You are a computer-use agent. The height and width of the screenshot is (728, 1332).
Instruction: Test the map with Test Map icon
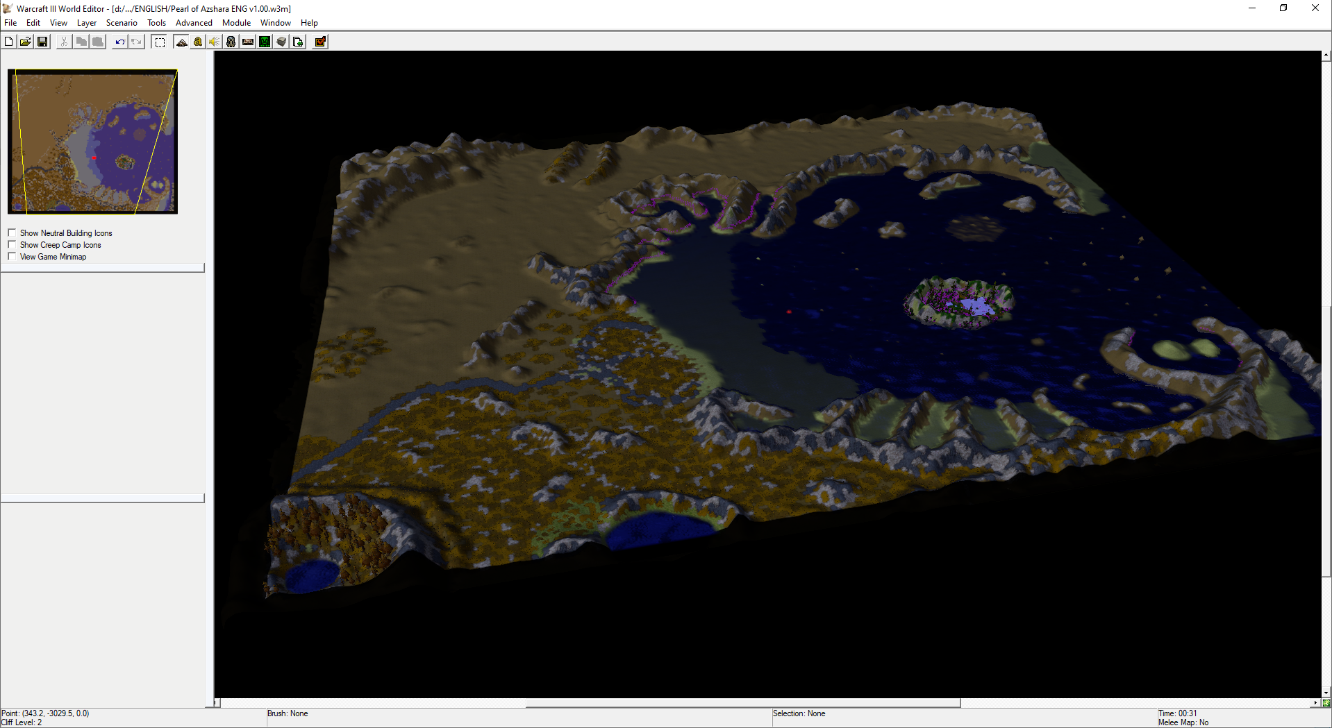[320, 42]
